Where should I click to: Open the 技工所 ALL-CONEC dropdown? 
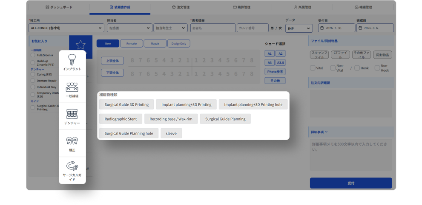66,28
